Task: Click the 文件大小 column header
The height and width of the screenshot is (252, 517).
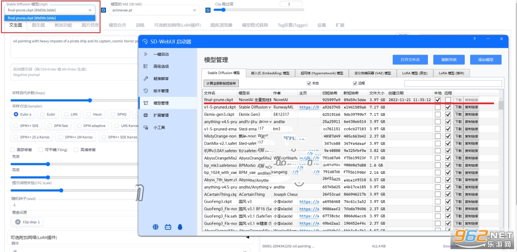Action: [377, 93]
